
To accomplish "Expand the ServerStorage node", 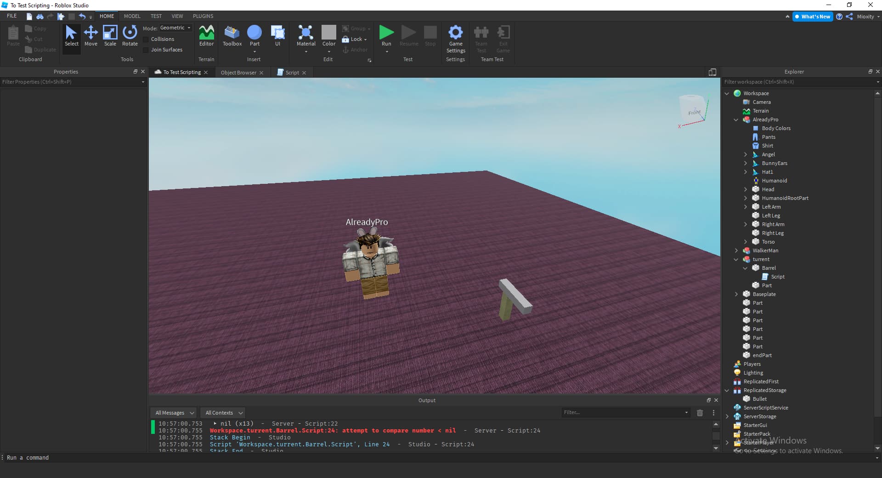I will [x=727, y=416].
